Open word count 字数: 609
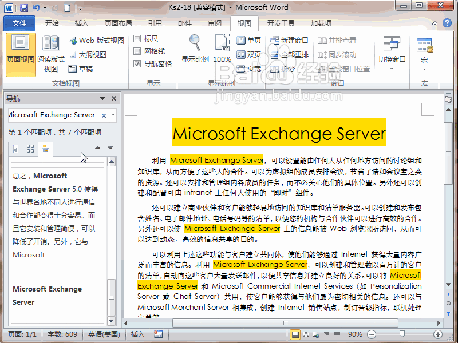Image resolution: width=458 pixels, height=343 pixels. click(62, 334)
